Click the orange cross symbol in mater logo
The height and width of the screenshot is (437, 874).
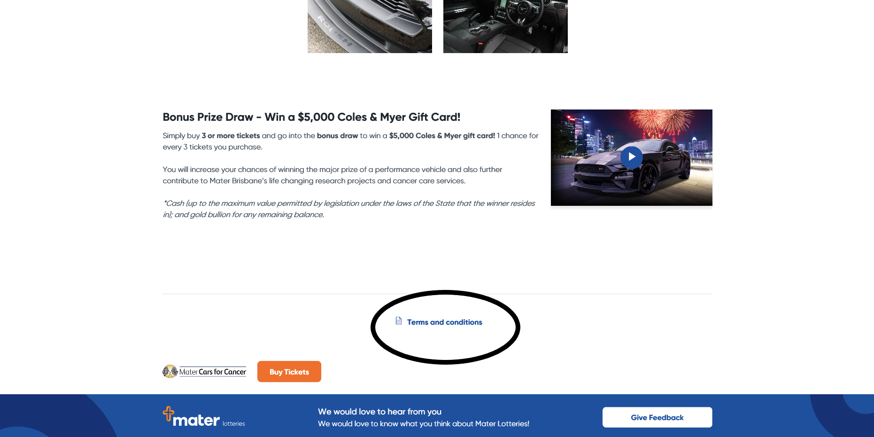coord(168,414)
